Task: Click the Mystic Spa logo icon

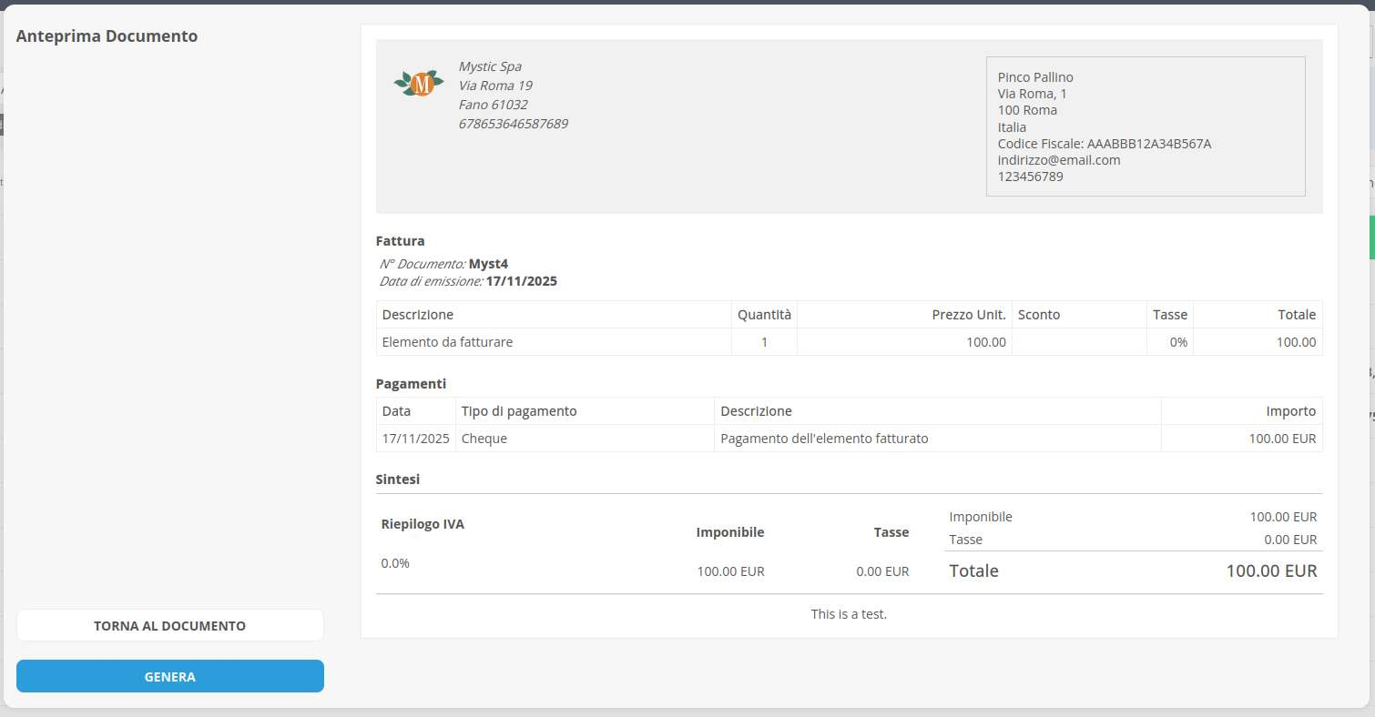Action: point(419,84)
